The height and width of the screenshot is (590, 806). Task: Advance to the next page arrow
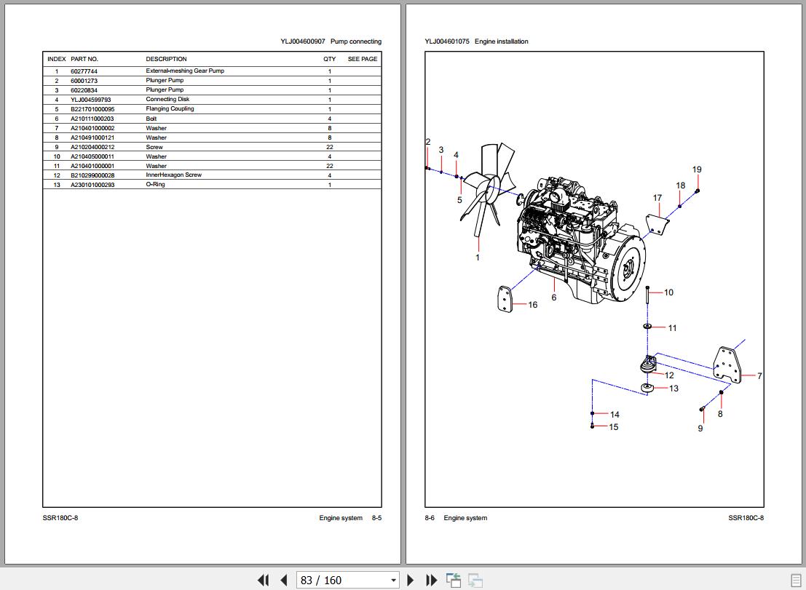click(x=410, y=580)
